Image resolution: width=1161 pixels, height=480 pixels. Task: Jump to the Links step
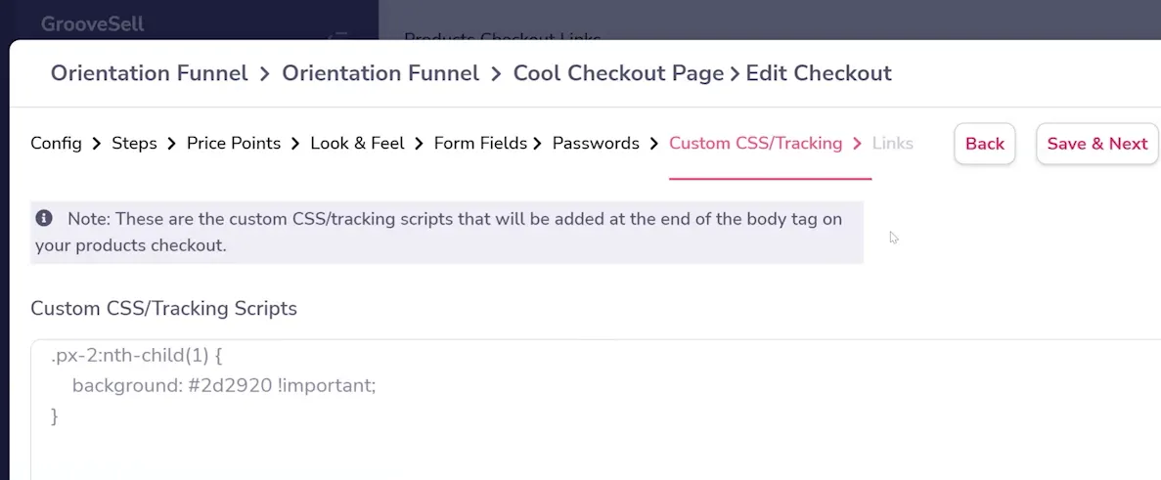[892, 144]
